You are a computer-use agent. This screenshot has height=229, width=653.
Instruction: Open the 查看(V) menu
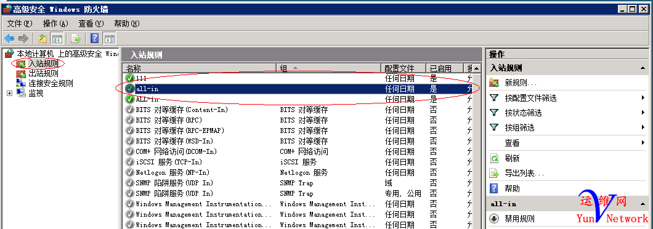91,23
